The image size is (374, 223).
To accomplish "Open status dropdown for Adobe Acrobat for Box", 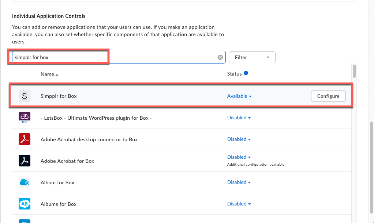I will click(239, 157).
